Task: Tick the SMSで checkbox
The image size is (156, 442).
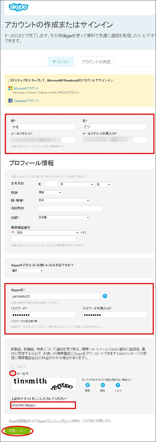Action: point(12,367)
